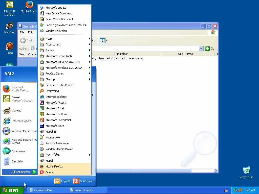Expand the Accessories submenu
259x194 pixels.
[x=65, y=44]
